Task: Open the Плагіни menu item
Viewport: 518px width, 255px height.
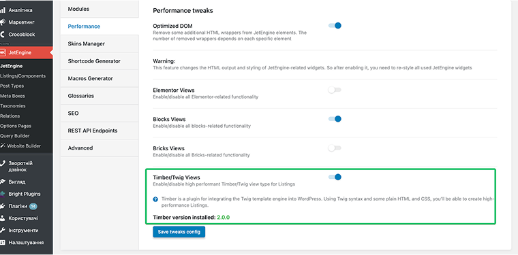Action: 26,206
